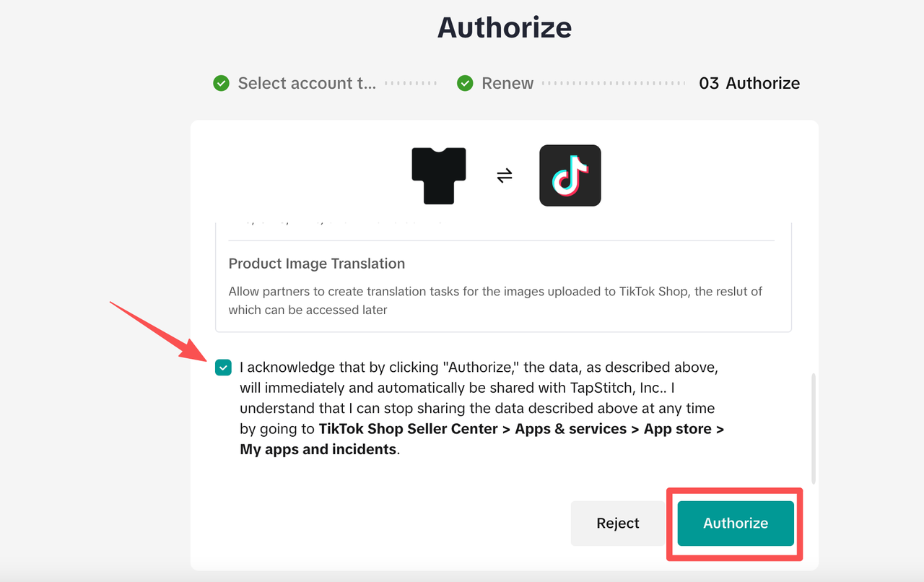Click the 'My apps and incidents' text
Viewport: 924px width, 582px height.
click(x=318, y=449)
